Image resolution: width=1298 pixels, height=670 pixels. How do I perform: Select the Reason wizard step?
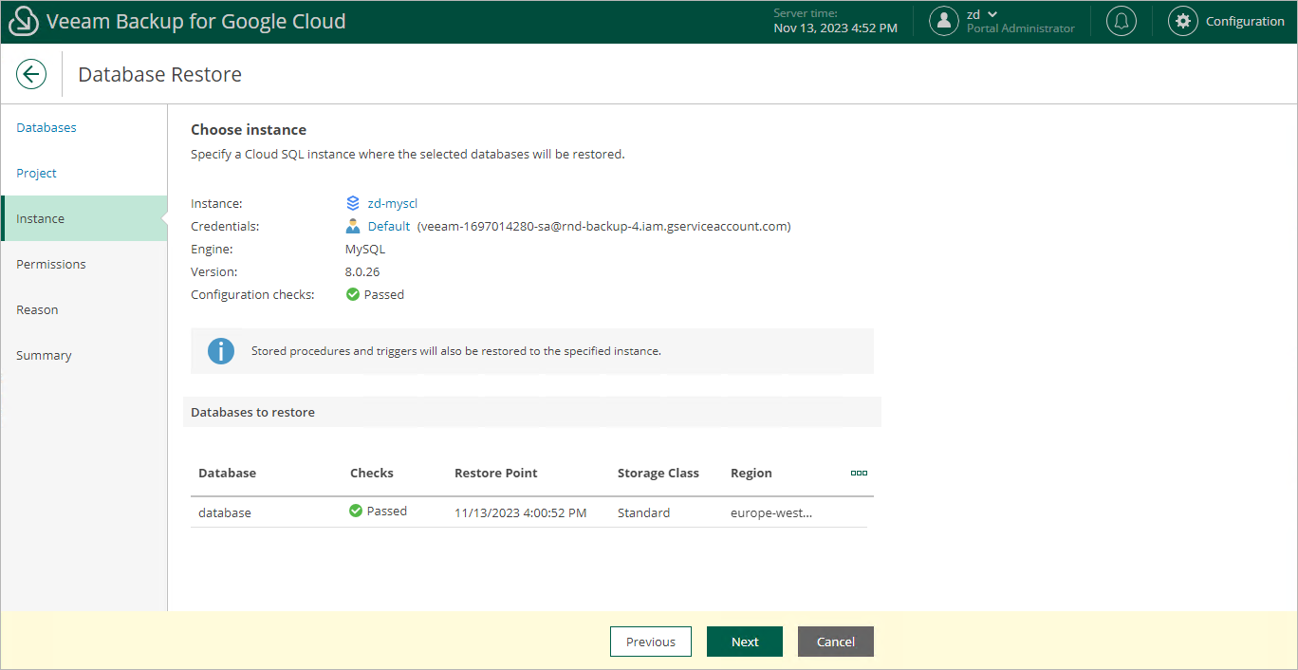point(37,309)
